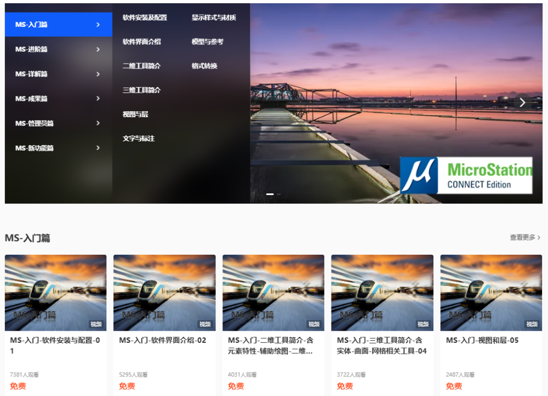
Task: Select the MS-成果篇 menu item
Action: tap(31, 99)
